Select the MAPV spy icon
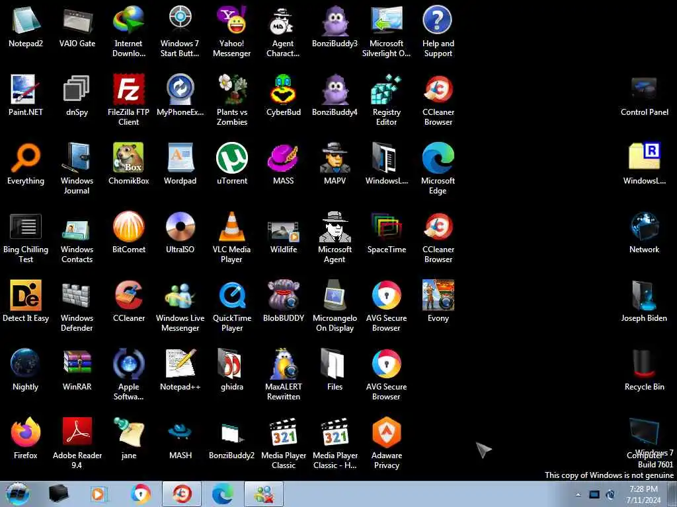The image size is (677, 507). pos(335,164)
